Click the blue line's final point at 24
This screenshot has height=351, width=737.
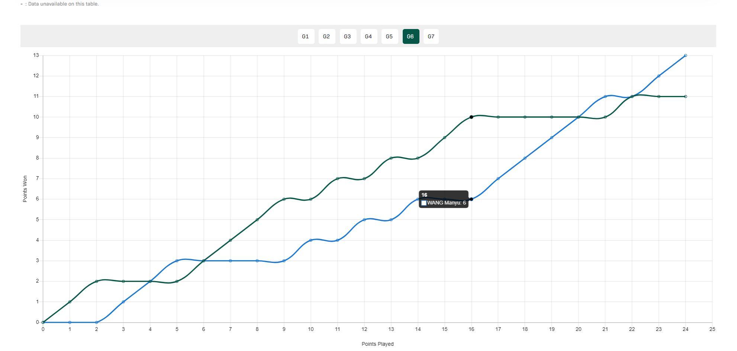(x=685, y=55)
